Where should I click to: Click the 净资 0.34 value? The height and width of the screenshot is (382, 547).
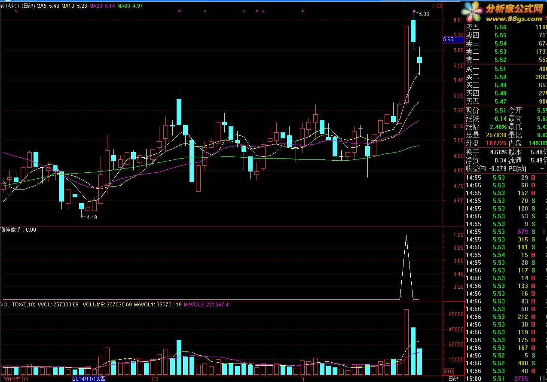pyautogui.click(x=501, y=160)
